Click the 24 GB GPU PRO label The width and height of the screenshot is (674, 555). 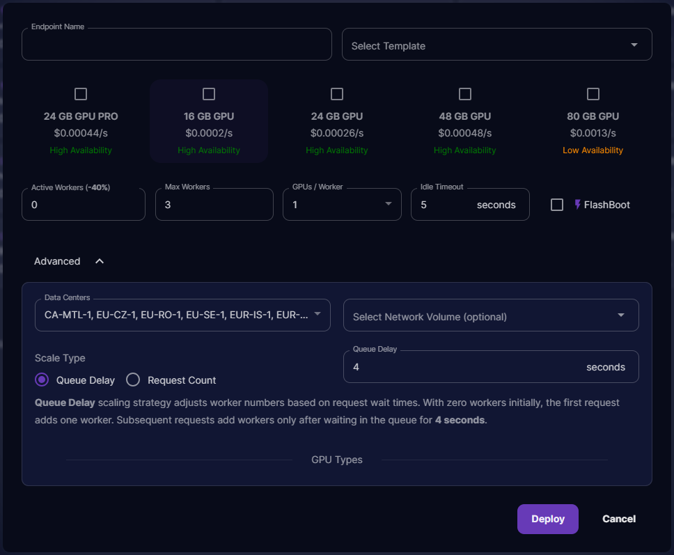[81, 116]
